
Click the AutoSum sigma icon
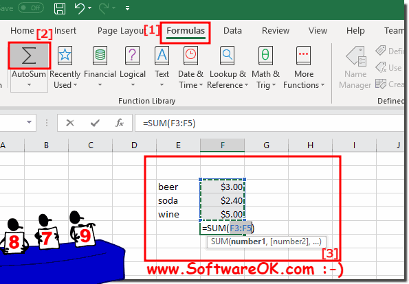pos(29,56)
